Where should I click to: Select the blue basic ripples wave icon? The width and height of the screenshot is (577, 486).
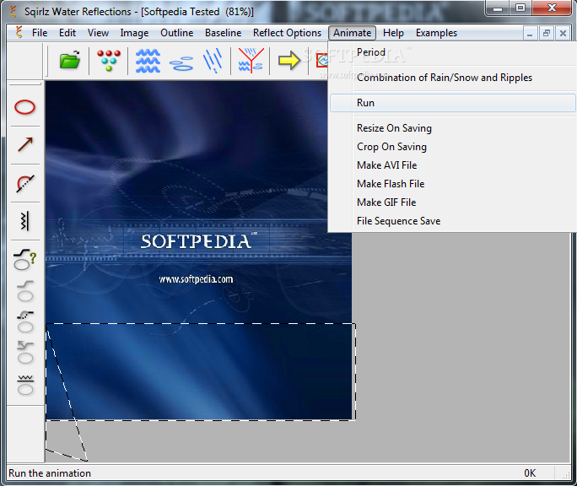tap(148, 61)
